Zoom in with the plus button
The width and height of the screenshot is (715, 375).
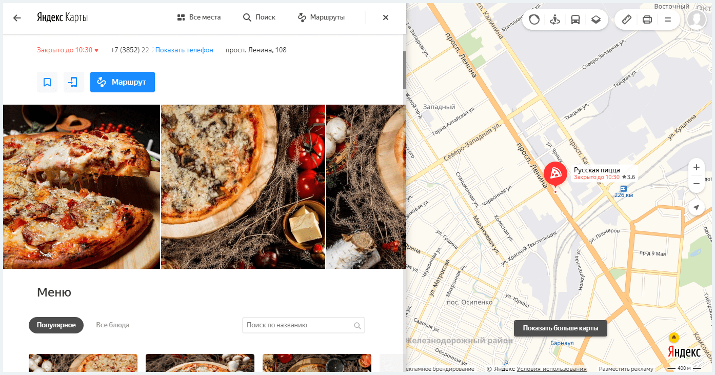click(x=696, y=167)
